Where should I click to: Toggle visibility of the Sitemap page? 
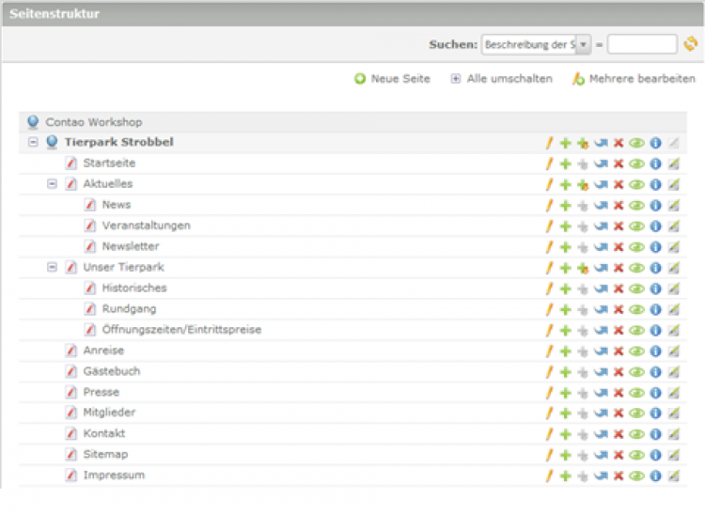(x=636, y=455)
